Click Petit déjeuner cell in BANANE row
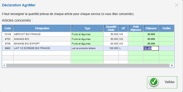This screenshot has height=92, width=183. point(136,44)
